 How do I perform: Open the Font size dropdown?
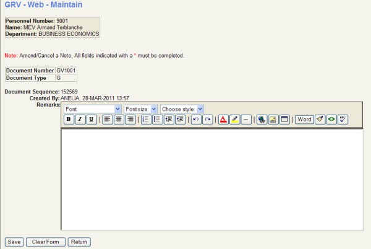point(140,109)
